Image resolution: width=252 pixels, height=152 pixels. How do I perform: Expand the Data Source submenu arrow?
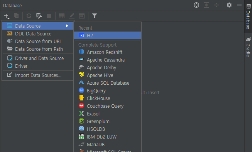click(67, 26)
